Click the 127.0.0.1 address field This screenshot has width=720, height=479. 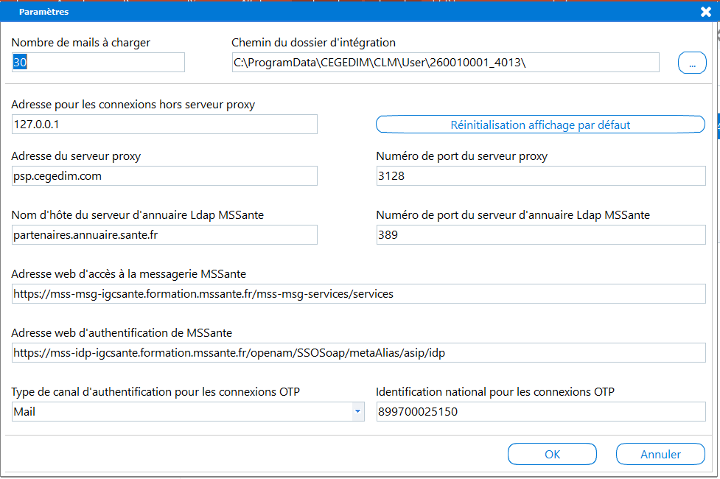[164, 124]
